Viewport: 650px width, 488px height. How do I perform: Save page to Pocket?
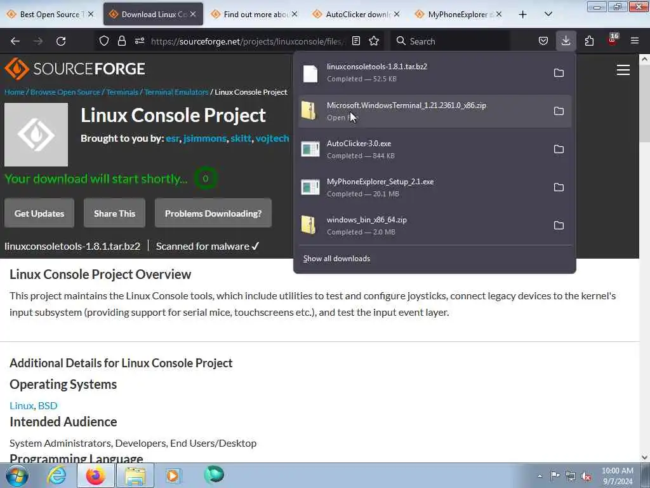coord(543,41)
